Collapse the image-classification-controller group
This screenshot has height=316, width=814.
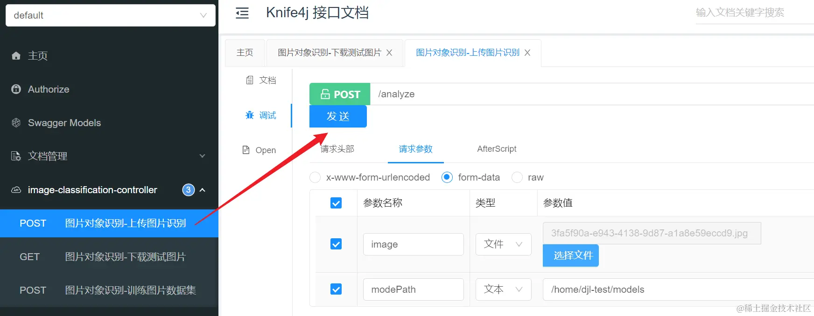pyautogui.click(x=203, y=190)
